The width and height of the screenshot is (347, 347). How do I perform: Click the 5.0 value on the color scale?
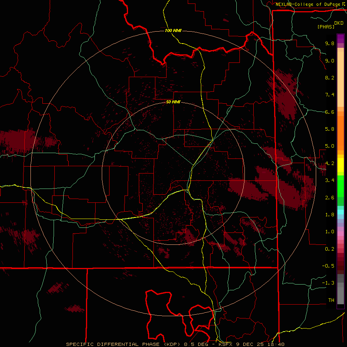(330, 146)
